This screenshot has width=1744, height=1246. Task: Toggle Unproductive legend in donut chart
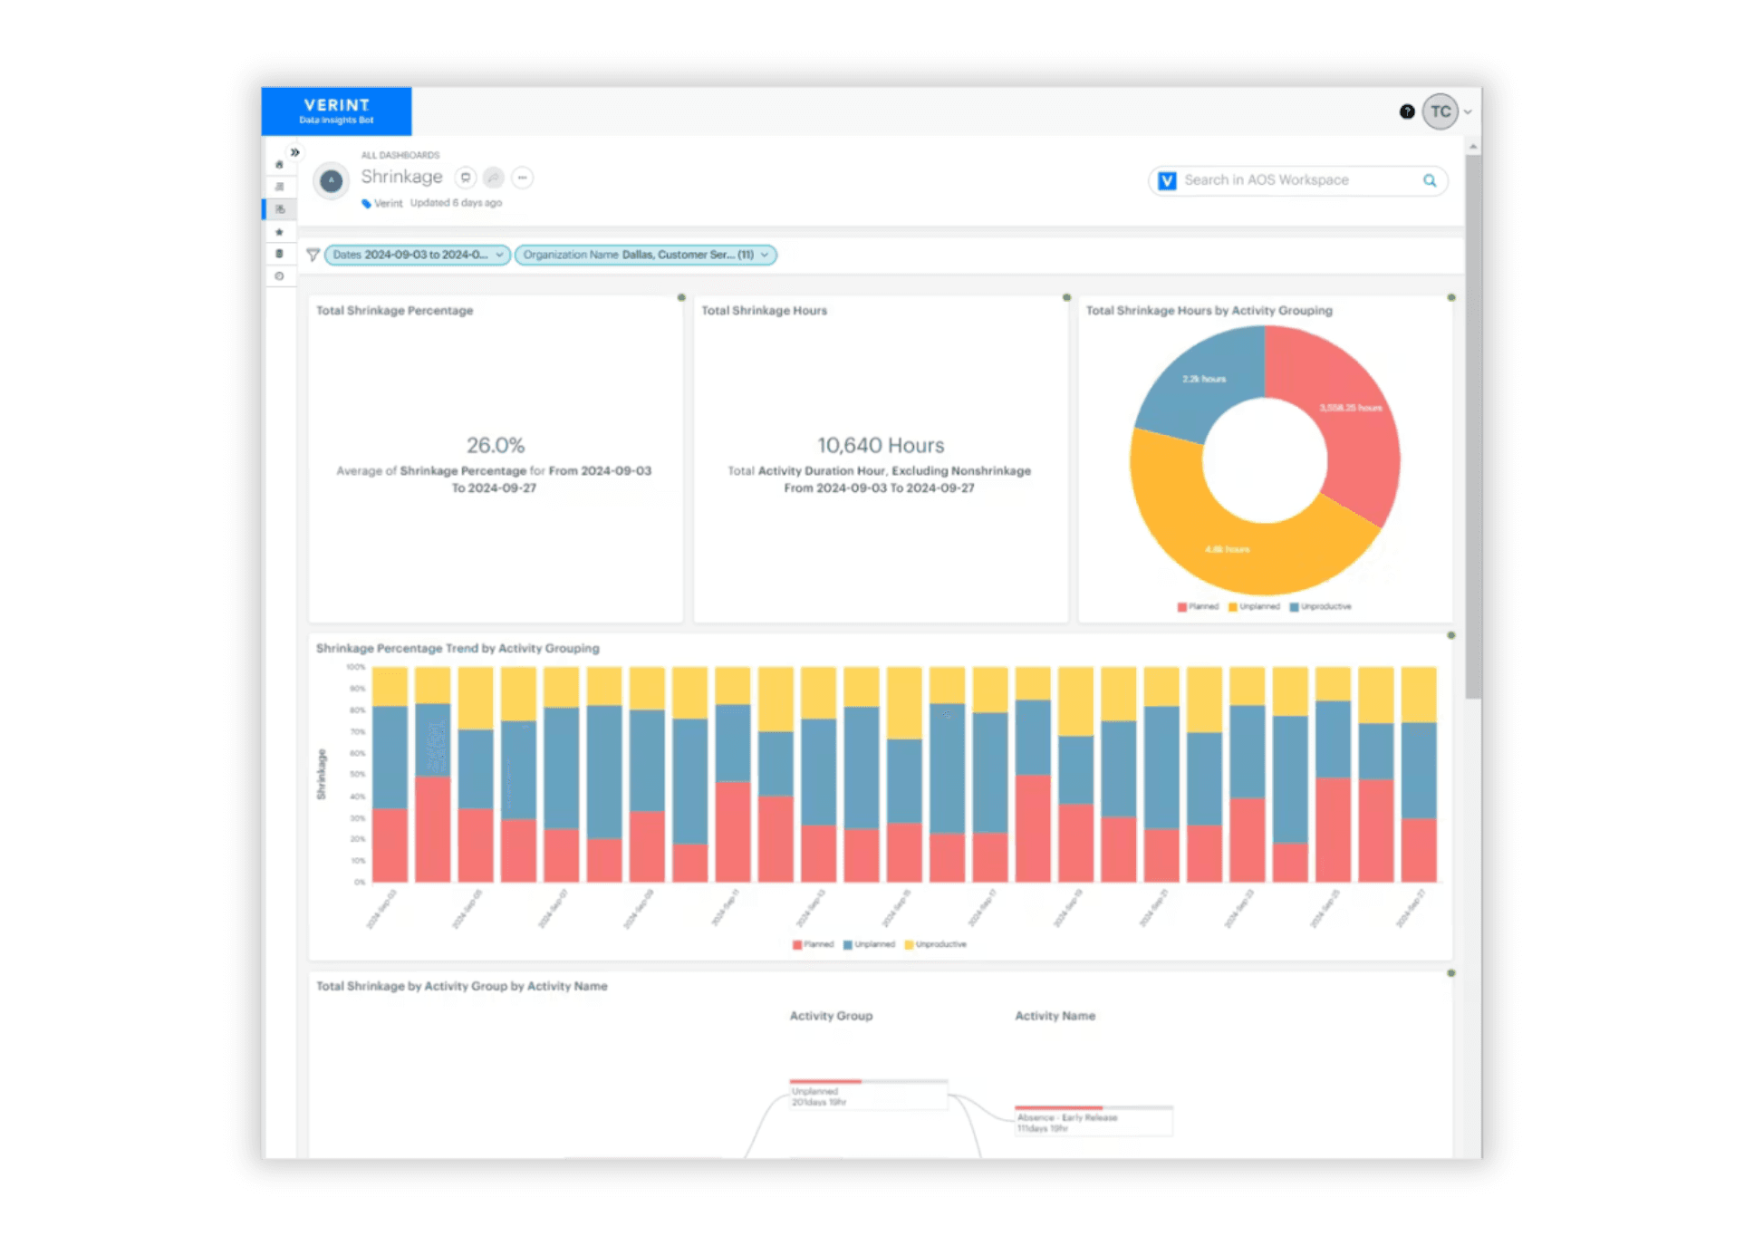[x=1320, y=607]
